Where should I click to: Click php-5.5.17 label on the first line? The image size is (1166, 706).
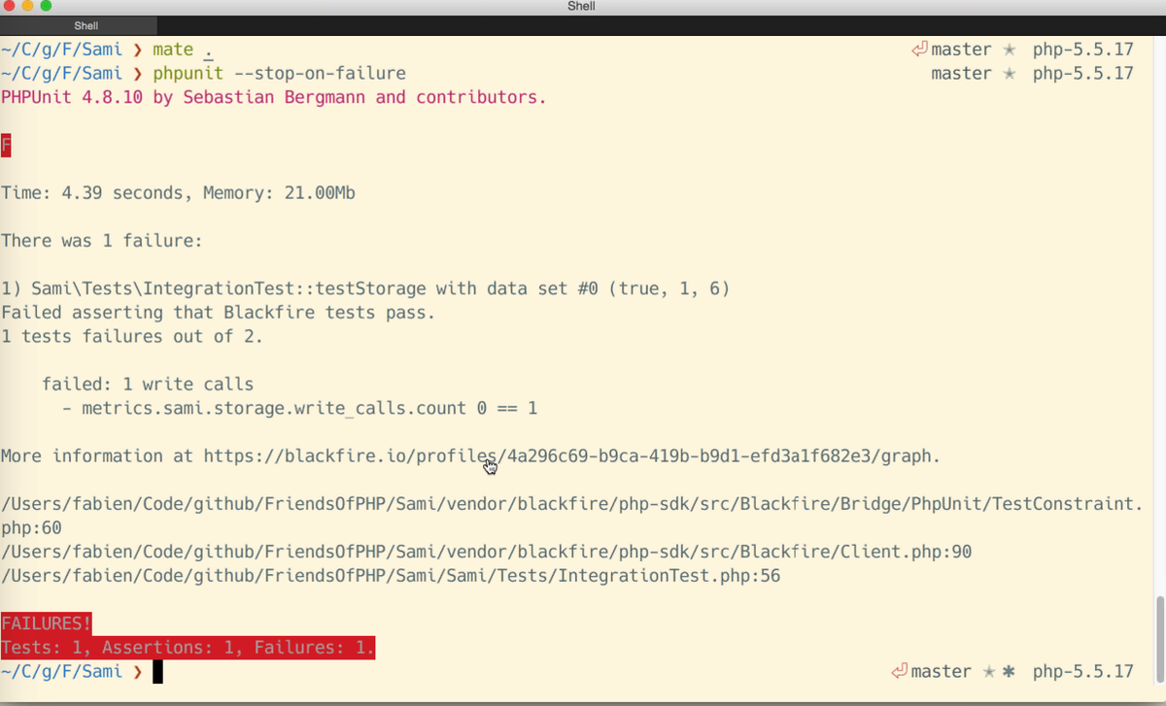click(x=1083, y=50)
